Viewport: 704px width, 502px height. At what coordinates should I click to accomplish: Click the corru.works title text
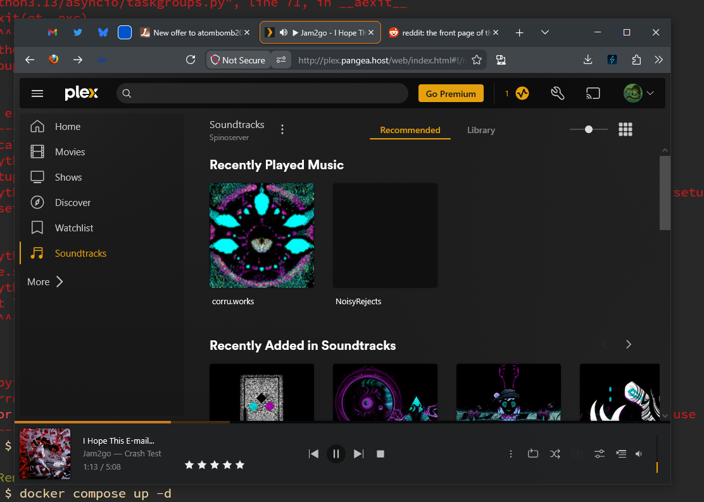233,302
